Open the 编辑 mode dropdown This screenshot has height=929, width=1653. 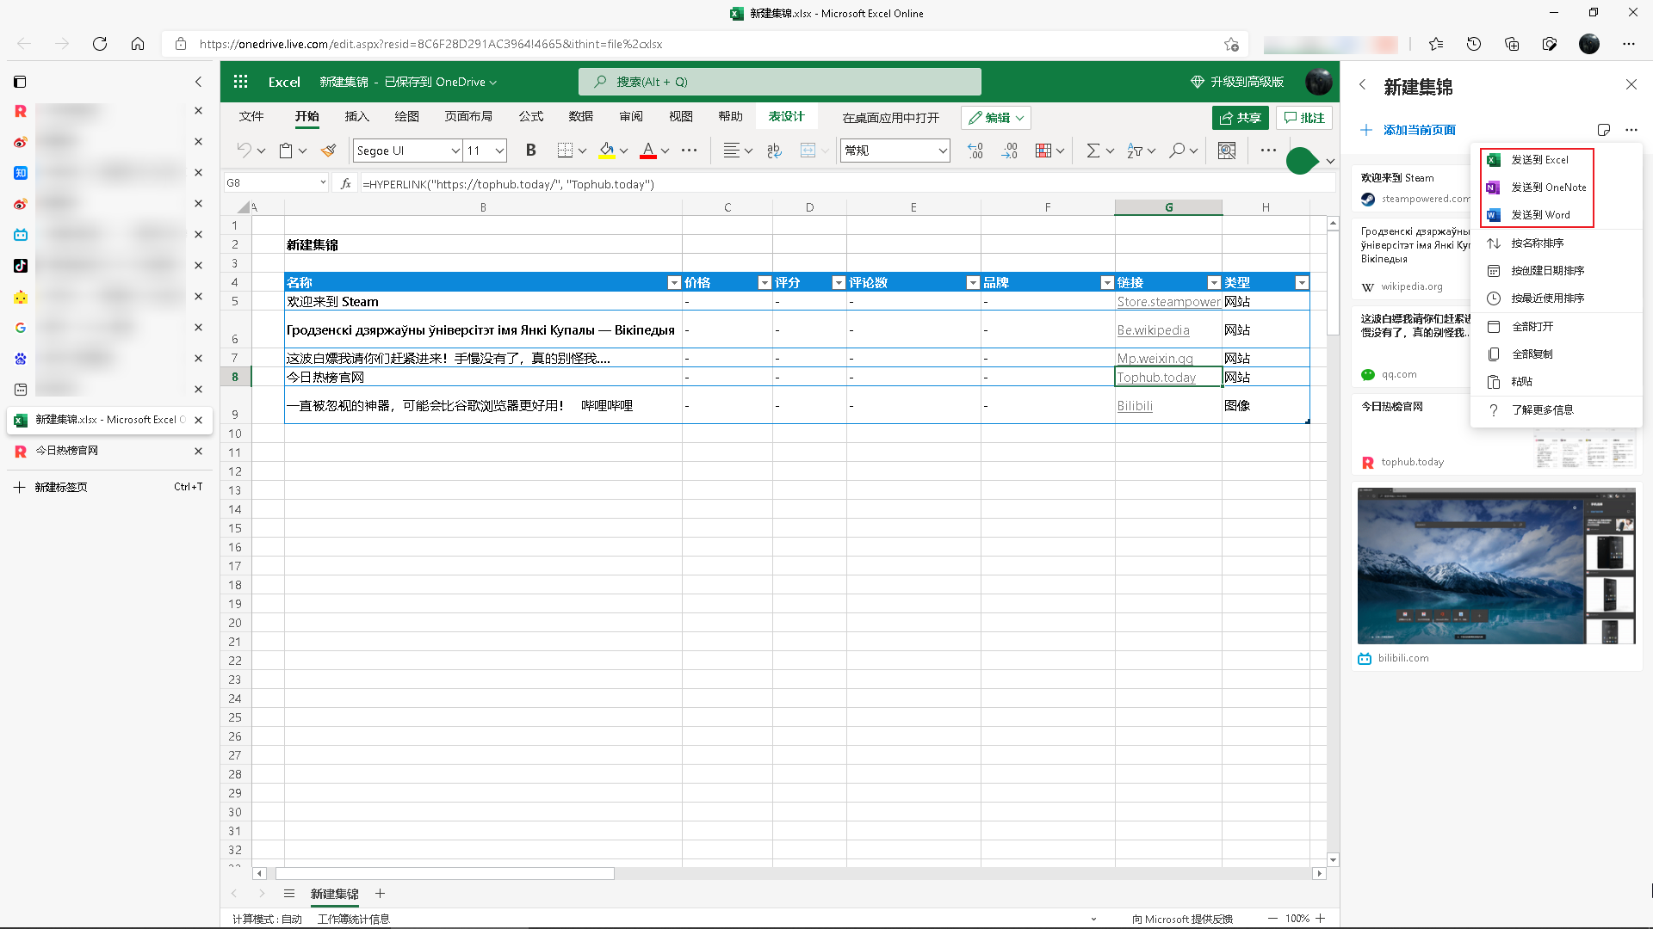[996, 118]
